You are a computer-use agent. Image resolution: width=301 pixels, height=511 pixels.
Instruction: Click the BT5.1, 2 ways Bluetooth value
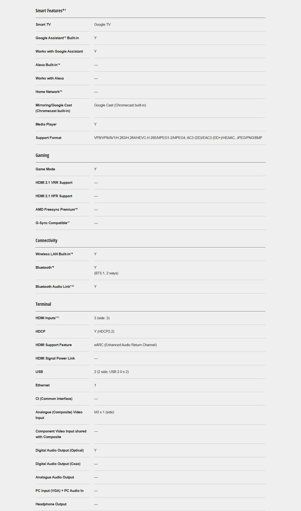[106, 273]
